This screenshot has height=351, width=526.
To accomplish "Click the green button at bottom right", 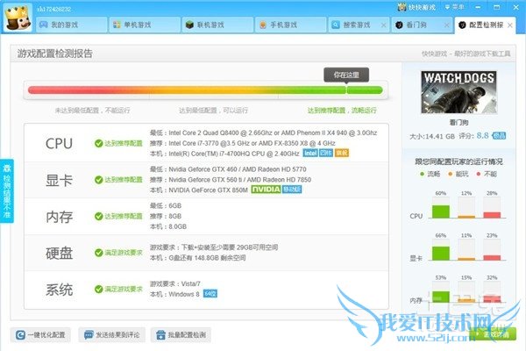I will pyautogui.click(x=493, y=334).
